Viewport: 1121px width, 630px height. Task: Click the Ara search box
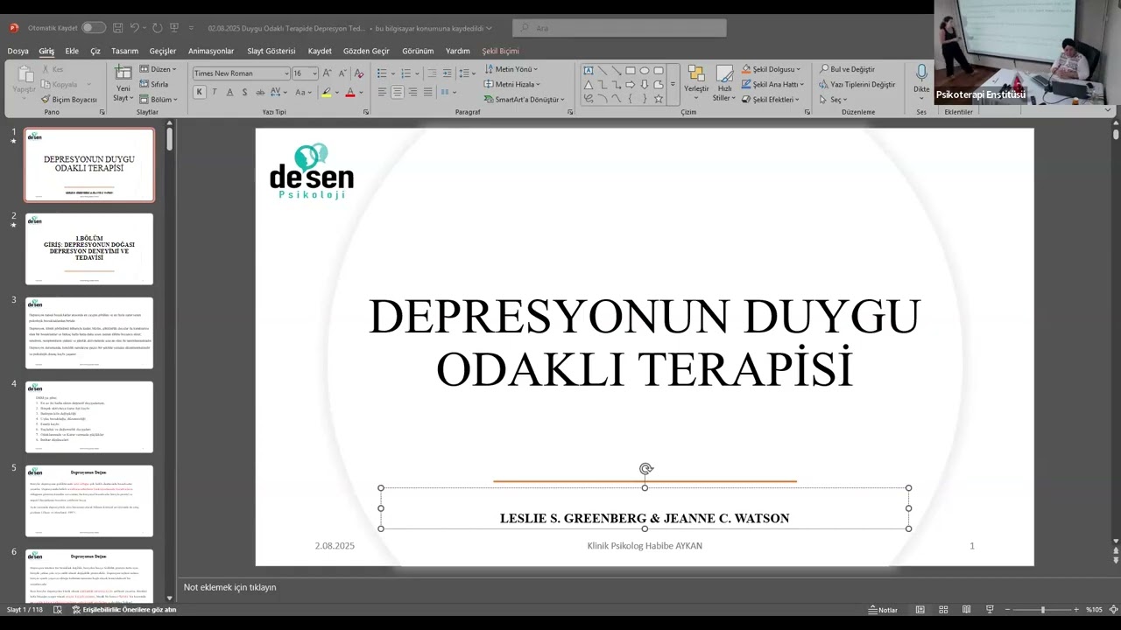(x=619, y=28)
